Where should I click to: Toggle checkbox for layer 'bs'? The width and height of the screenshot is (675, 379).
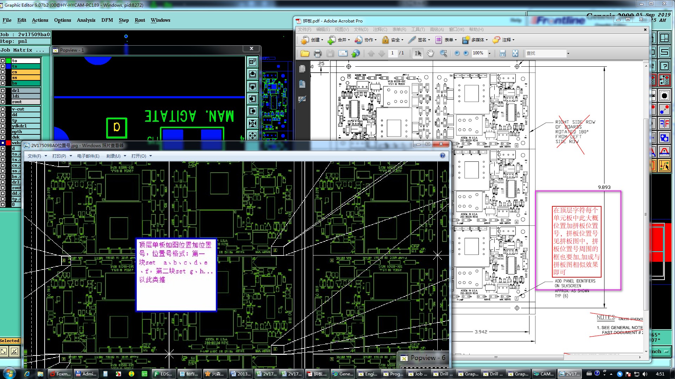click(3, 83)
